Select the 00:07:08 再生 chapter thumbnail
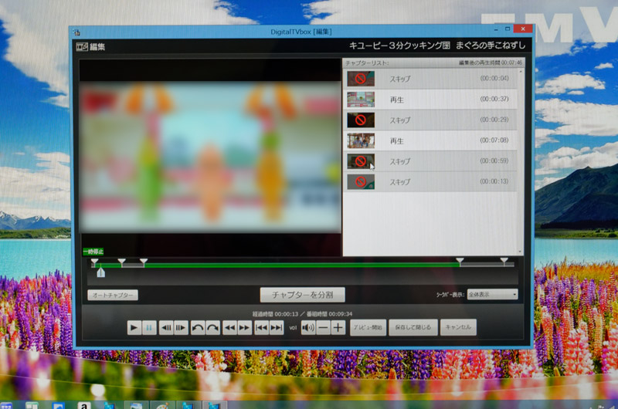618x409 pixels. 360,141
